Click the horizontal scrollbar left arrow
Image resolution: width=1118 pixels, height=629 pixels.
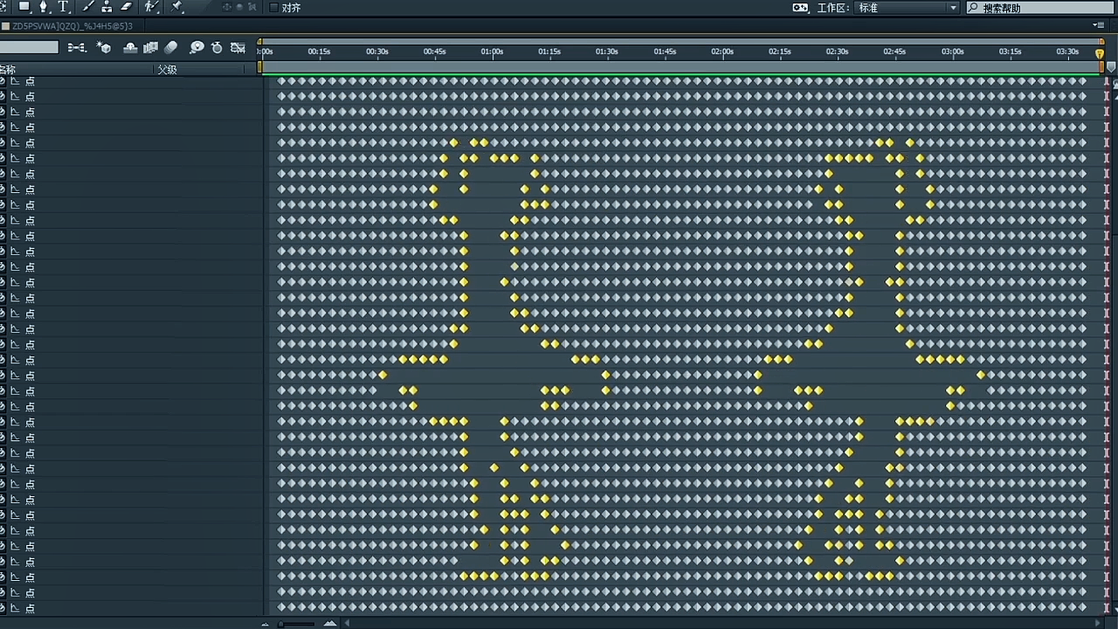(x=348, y=624)
